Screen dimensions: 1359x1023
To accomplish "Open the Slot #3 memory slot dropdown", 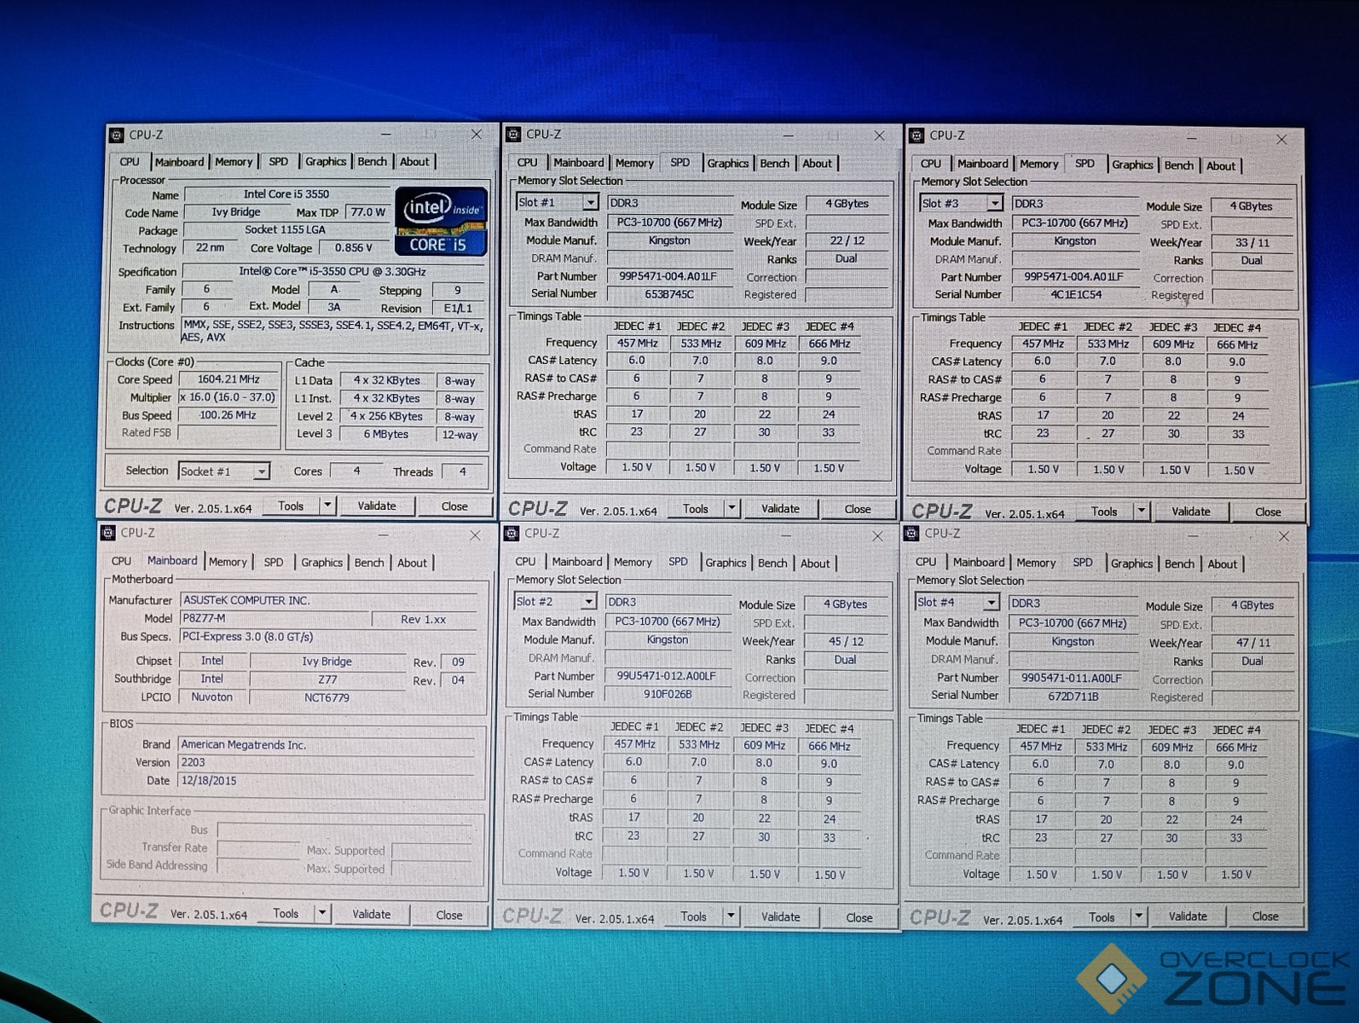I will (x=994, y=204).
